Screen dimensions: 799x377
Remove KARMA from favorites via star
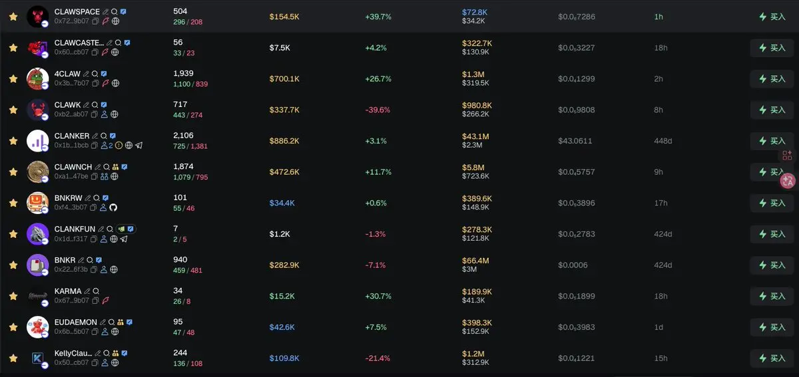click(13, 296)
